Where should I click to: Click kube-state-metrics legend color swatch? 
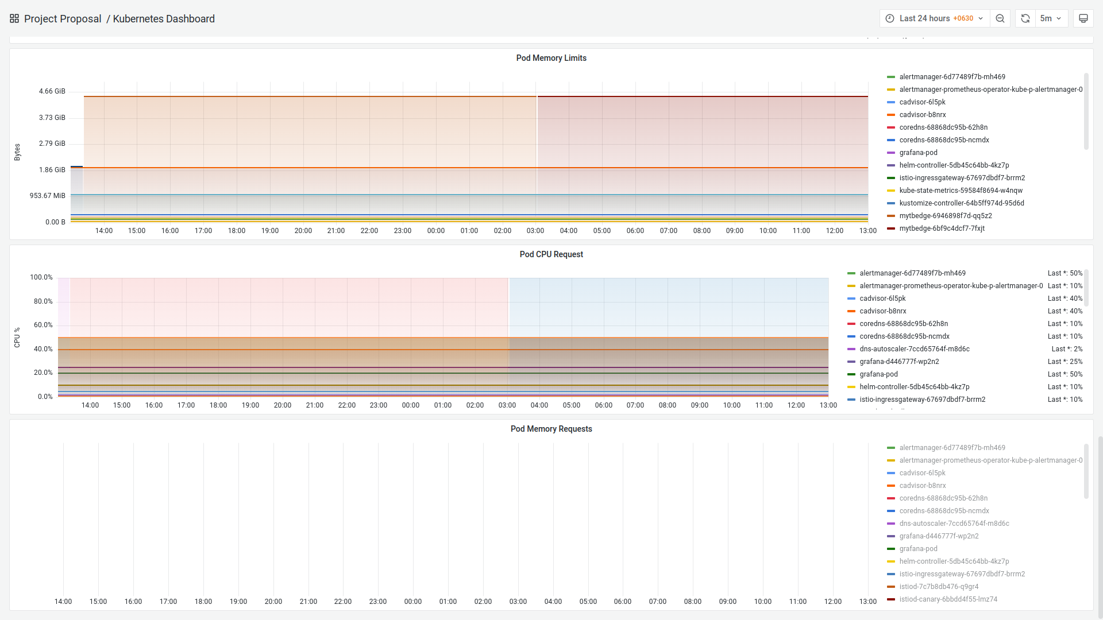[891, 191]
